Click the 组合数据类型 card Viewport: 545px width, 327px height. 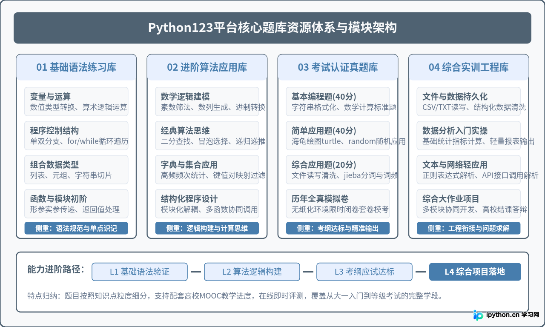pos(76,169)
